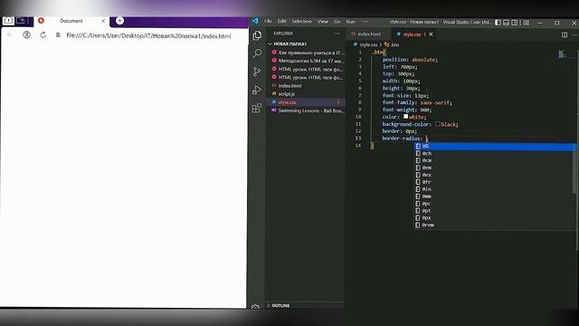
Task: Close the Document browser tab
Action: pyautogui.click(x=103, y=21)
